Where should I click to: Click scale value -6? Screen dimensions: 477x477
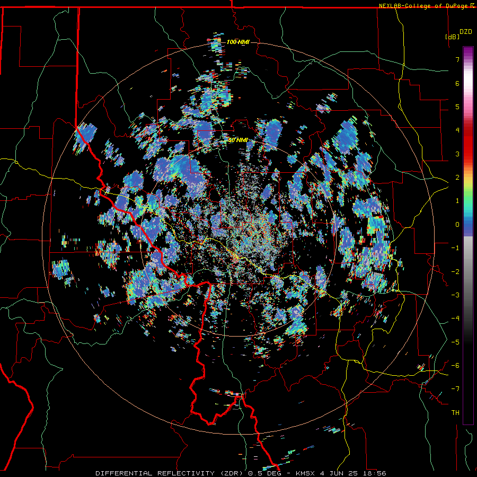455,366
